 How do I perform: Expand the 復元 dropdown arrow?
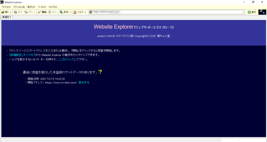(35, 12)
